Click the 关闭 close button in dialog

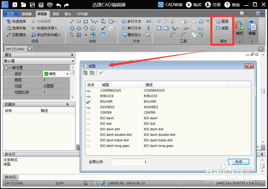click(x=238, y=162)
